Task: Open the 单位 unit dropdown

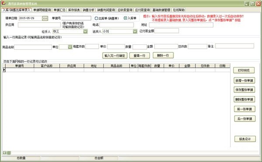Action: coord(70,47)
